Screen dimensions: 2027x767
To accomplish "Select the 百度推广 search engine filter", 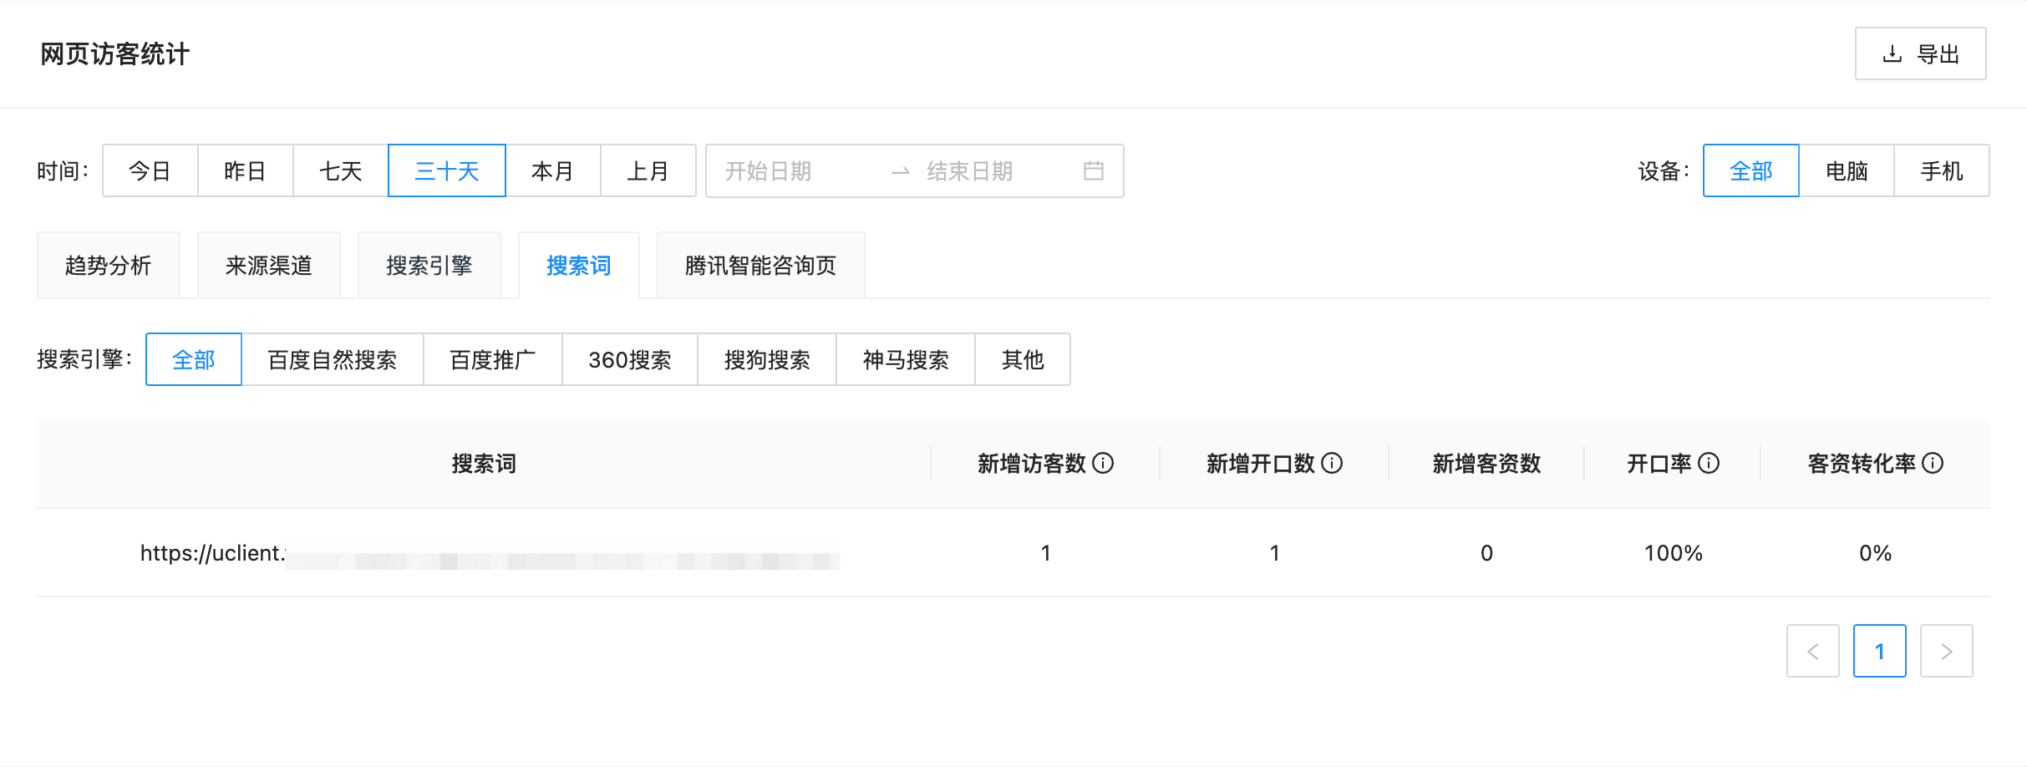I will (x=493, y=359).
